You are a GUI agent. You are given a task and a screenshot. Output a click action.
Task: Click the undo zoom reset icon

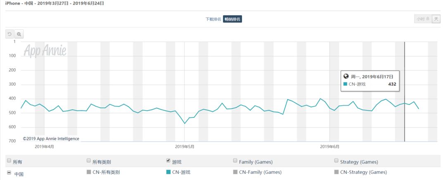9,34
